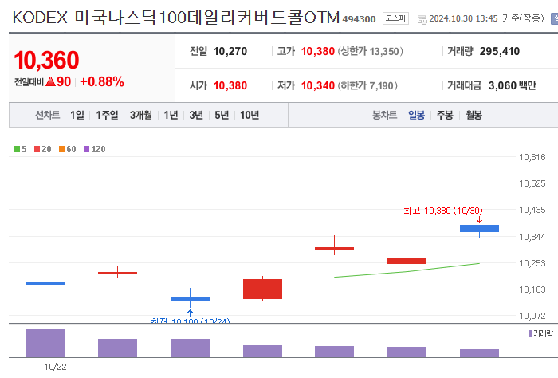Screen dimensions: 558x378
Task: Select the 월봉 candlestick chart
Action: [x=474, y=115]
